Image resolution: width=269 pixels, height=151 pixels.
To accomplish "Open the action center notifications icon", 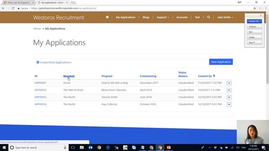I will 264,147.
